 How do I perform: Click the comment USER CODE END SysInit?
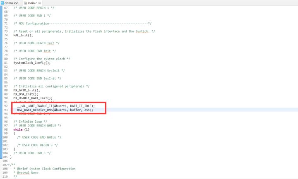(x=37, y=79)
